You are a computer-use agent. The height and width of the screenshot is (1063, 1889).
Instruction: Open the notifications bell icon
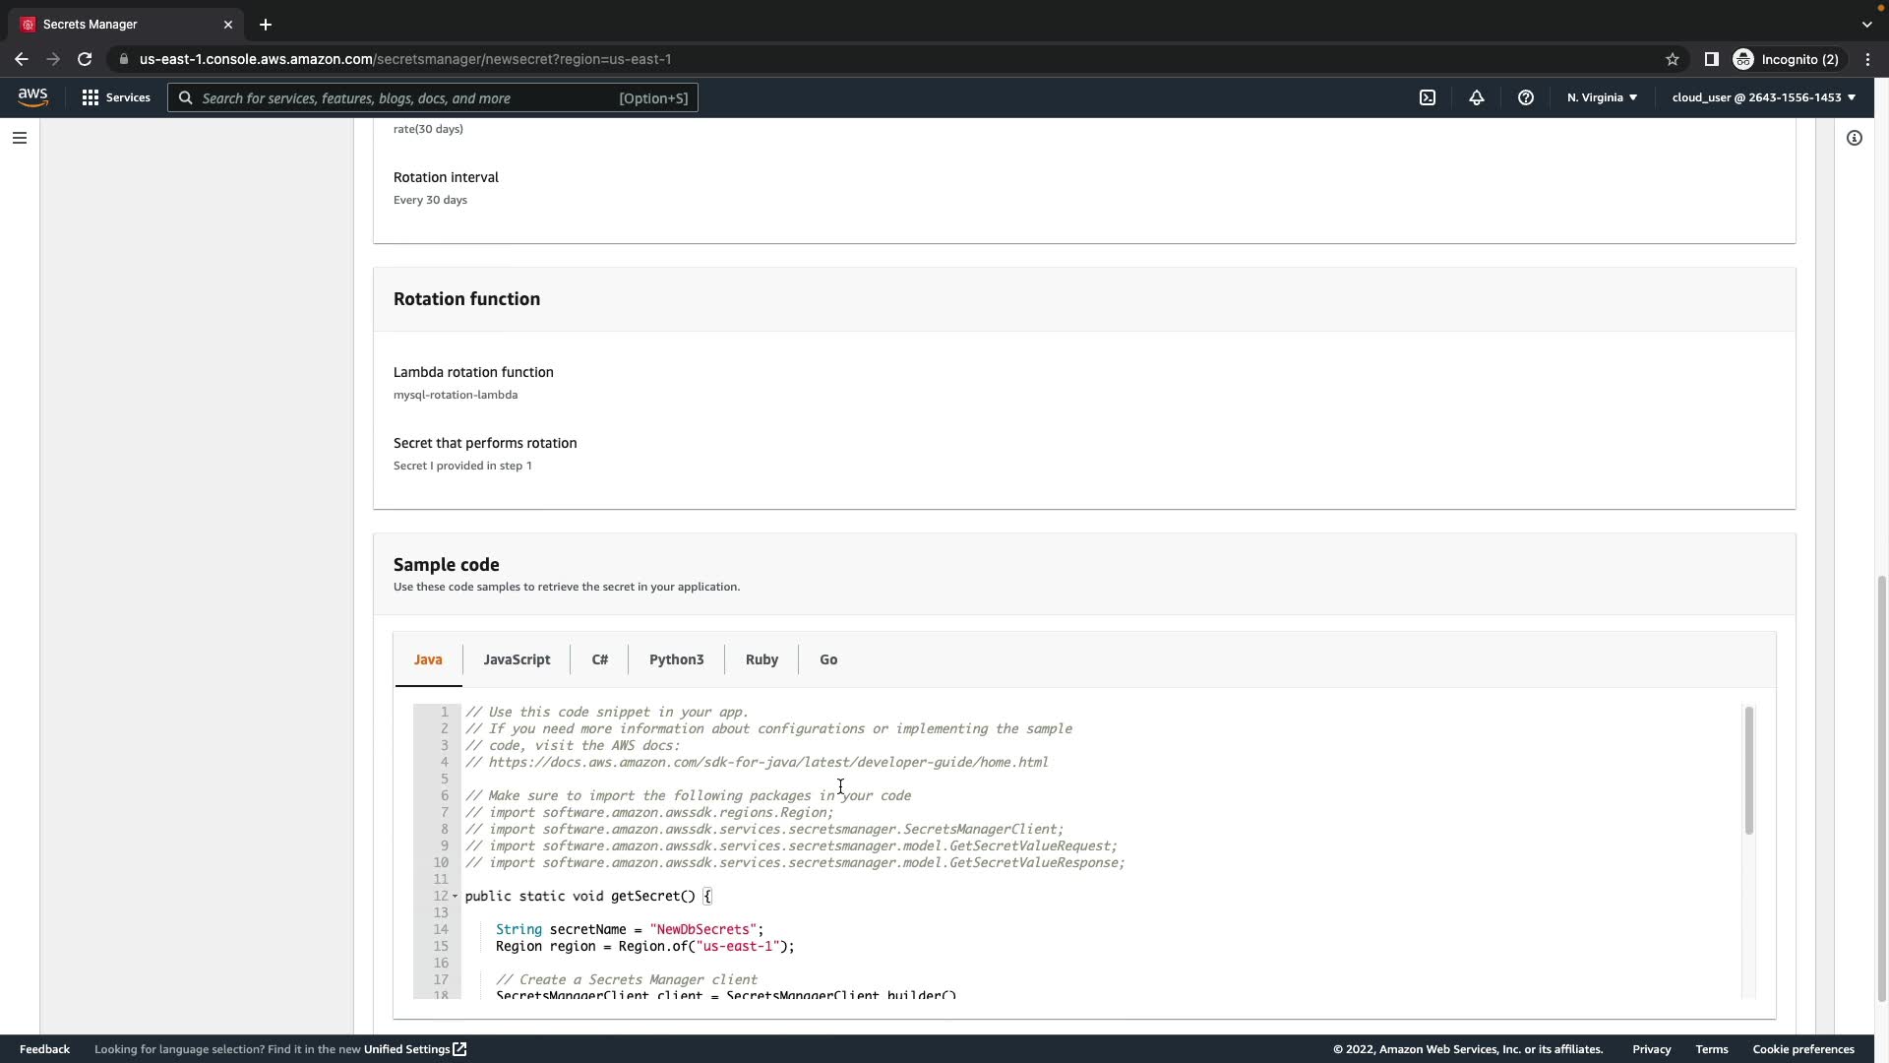coord(1477,97)
